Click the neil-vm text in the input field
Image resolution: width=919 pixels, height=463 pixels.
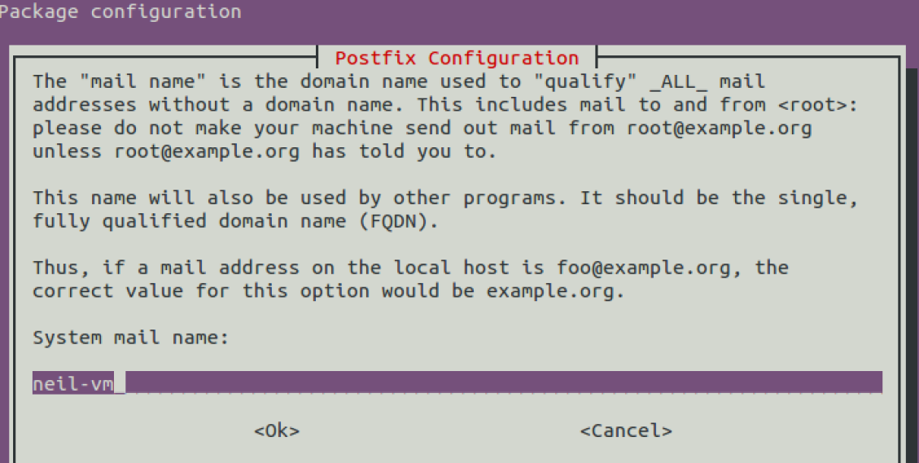(x=72, y=382)
